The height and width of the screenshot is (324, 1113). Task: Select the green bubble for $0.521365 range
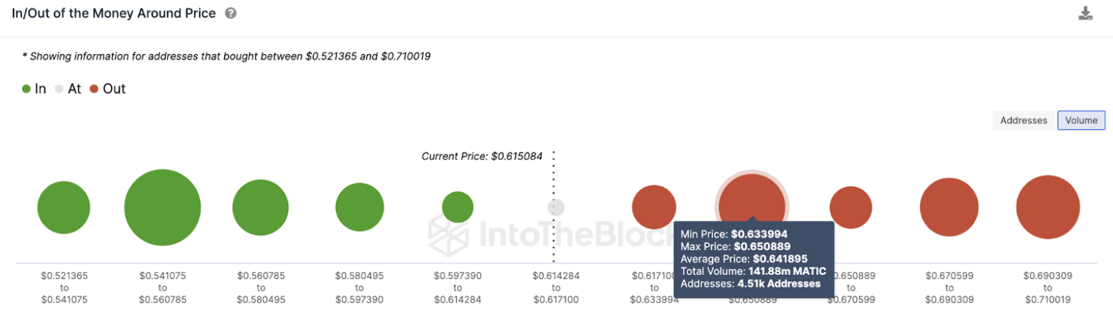pyautogui.click(x=64, y=207)
